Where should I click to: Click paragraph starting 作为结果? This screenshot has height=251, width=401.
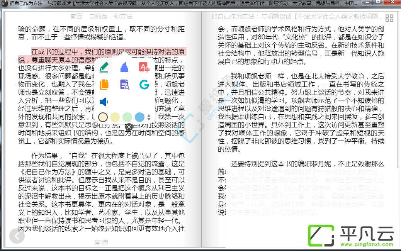[x=101, y=192]
